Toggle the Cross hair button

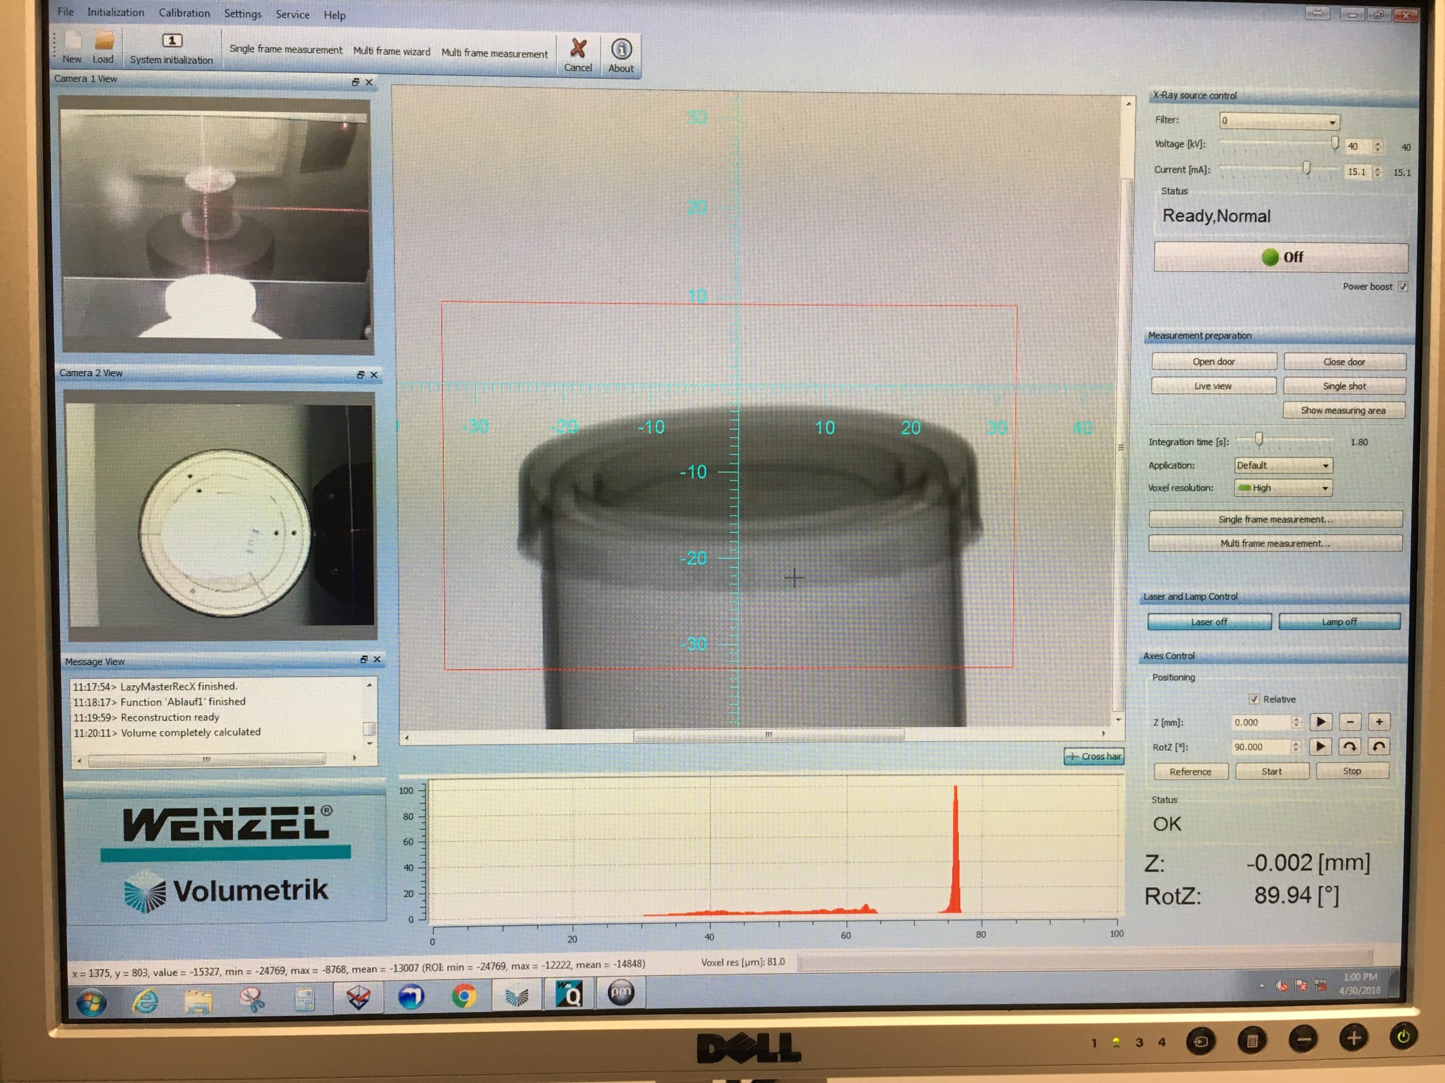click(x=1094, y=756)
